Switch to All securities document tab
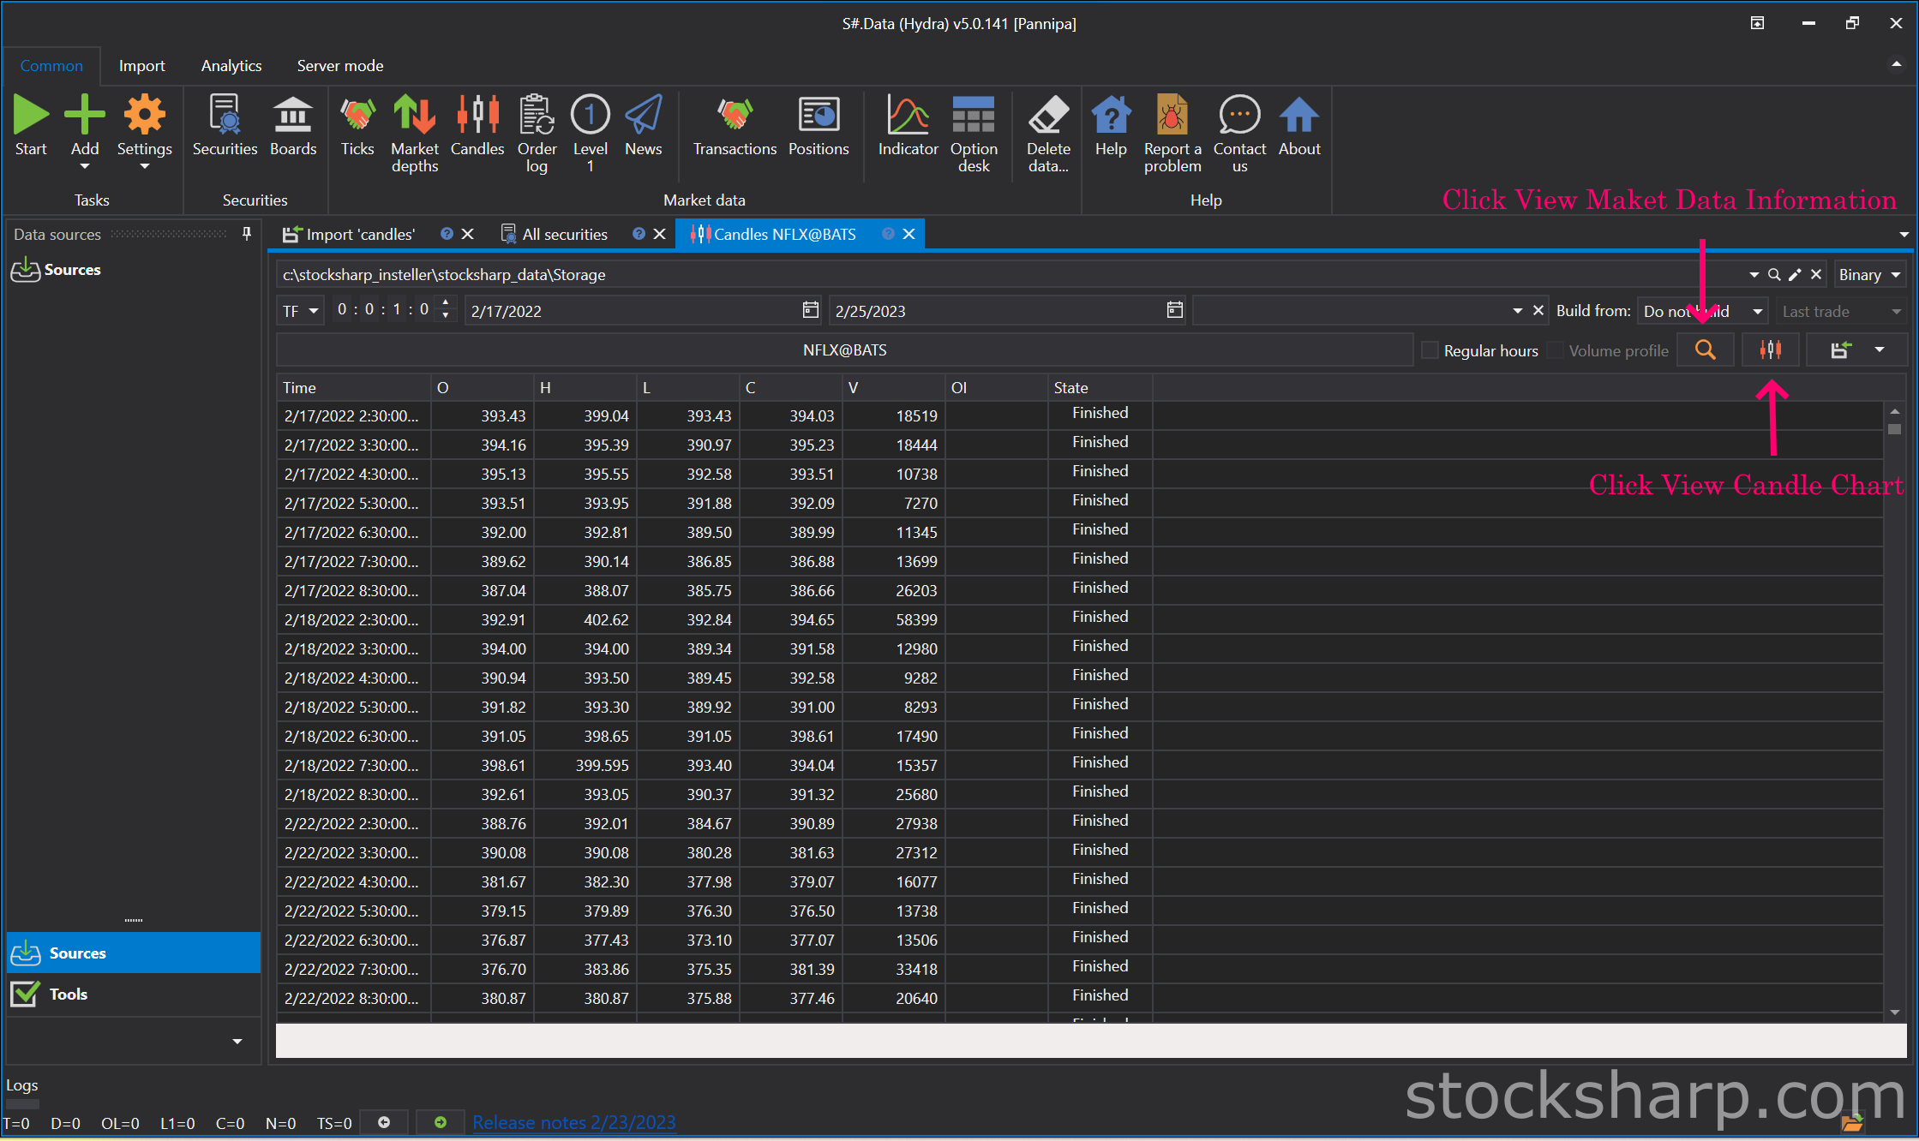The image size is (1919, 1141). click(x=564, y=234)
